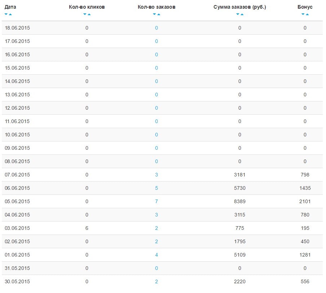This screenshot has height=293, width=326.
Task: Open orders link 5 for 06.06.2015
Action: coord(157,188)
